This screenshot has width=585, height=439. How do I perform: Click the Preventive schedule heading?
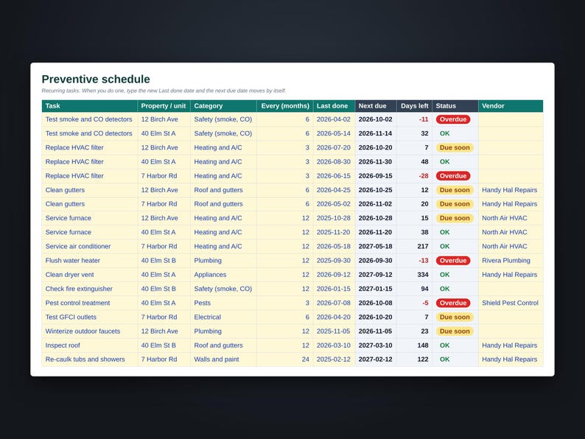tap(96, 79)
